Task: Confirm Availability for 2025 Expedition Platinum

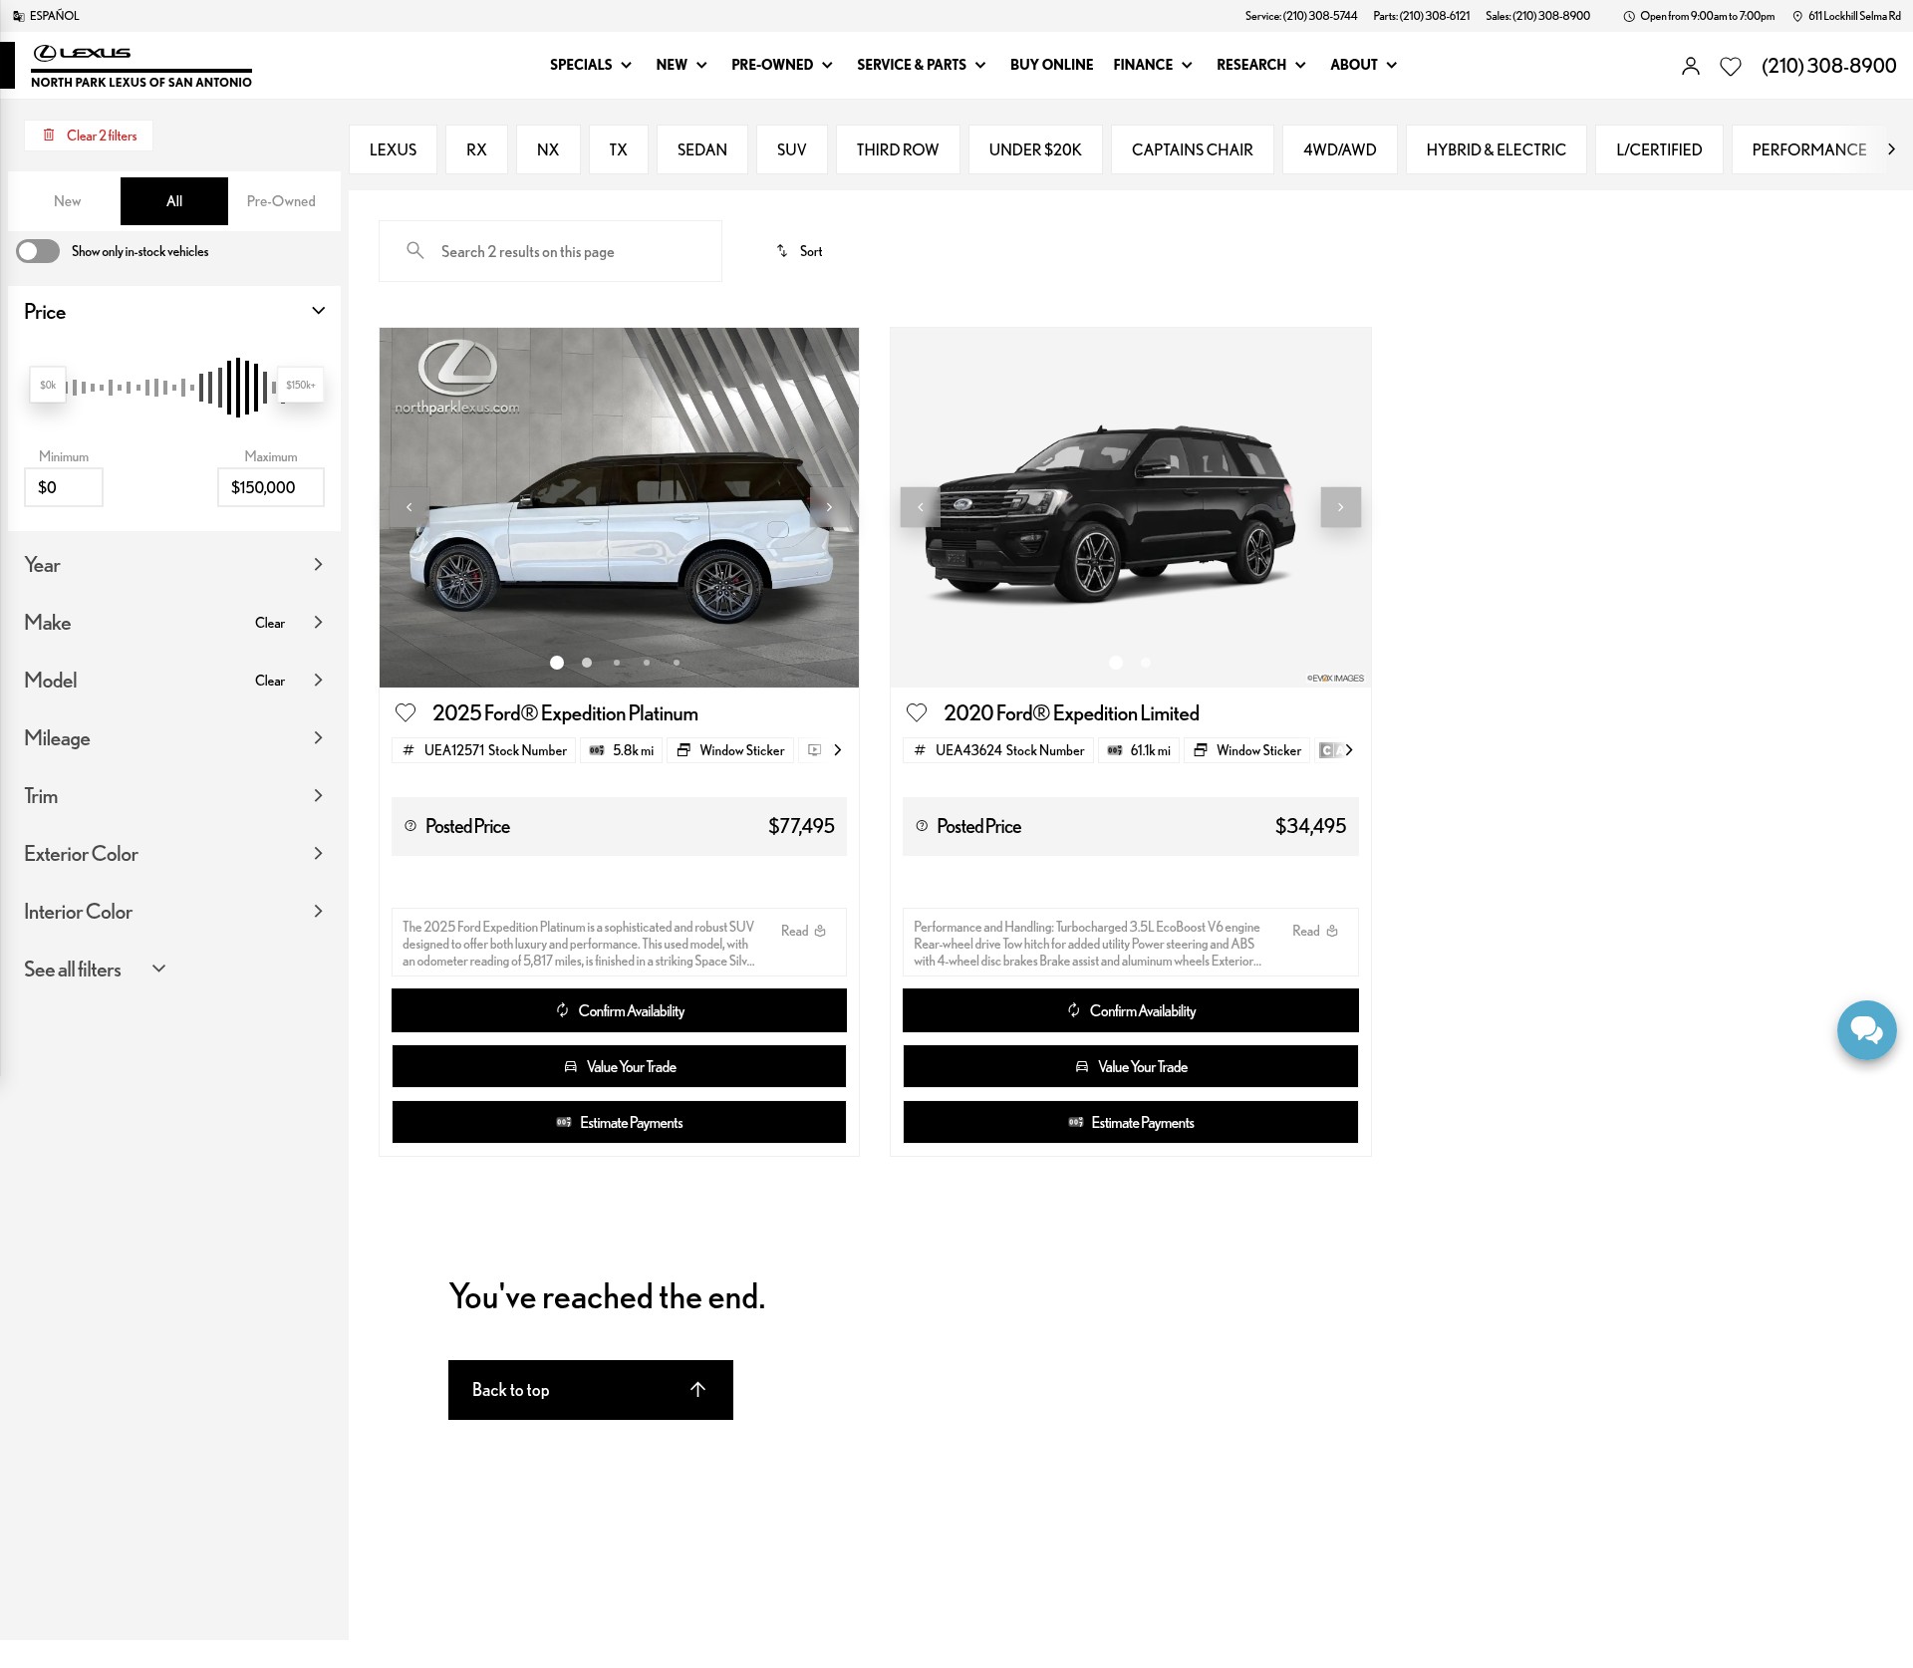Action: [619, 1010]
